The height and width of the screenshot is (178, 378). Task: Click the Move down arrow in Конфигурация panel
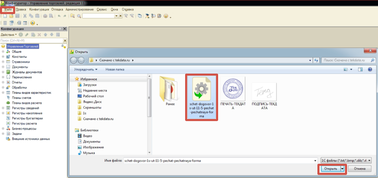pyautogui.click(x=51, y=35)
